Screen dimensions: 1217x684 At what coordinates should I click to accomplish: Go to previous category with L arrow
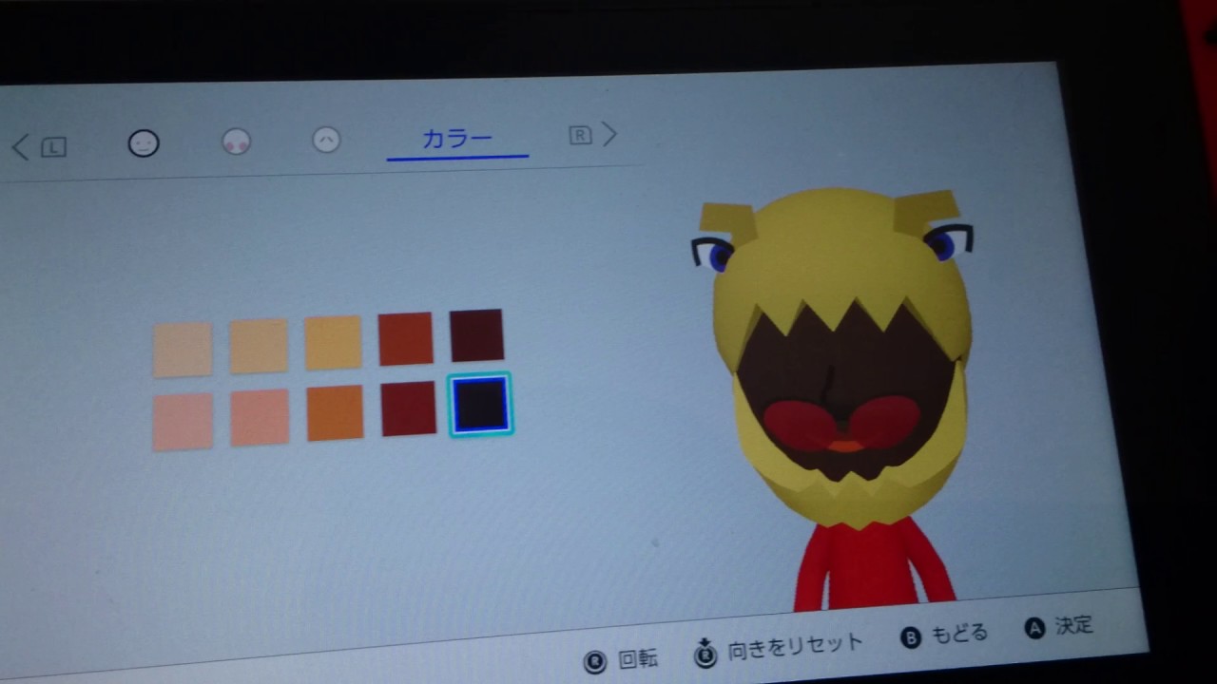[x=39, y=146]
